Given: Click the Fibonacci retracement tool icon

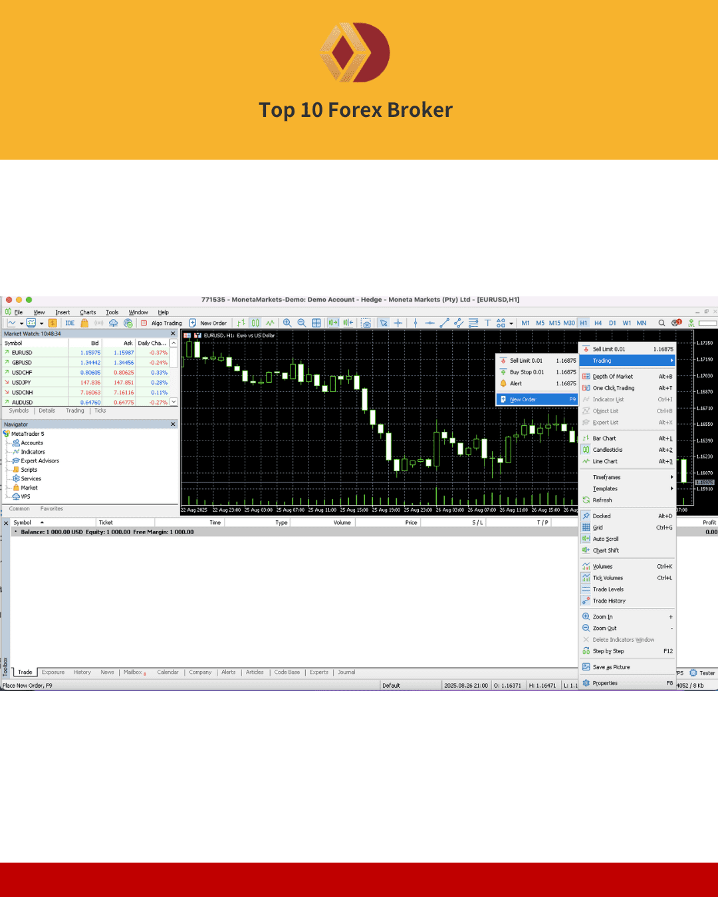Looking at the screenshot, I should pos(473,323).
